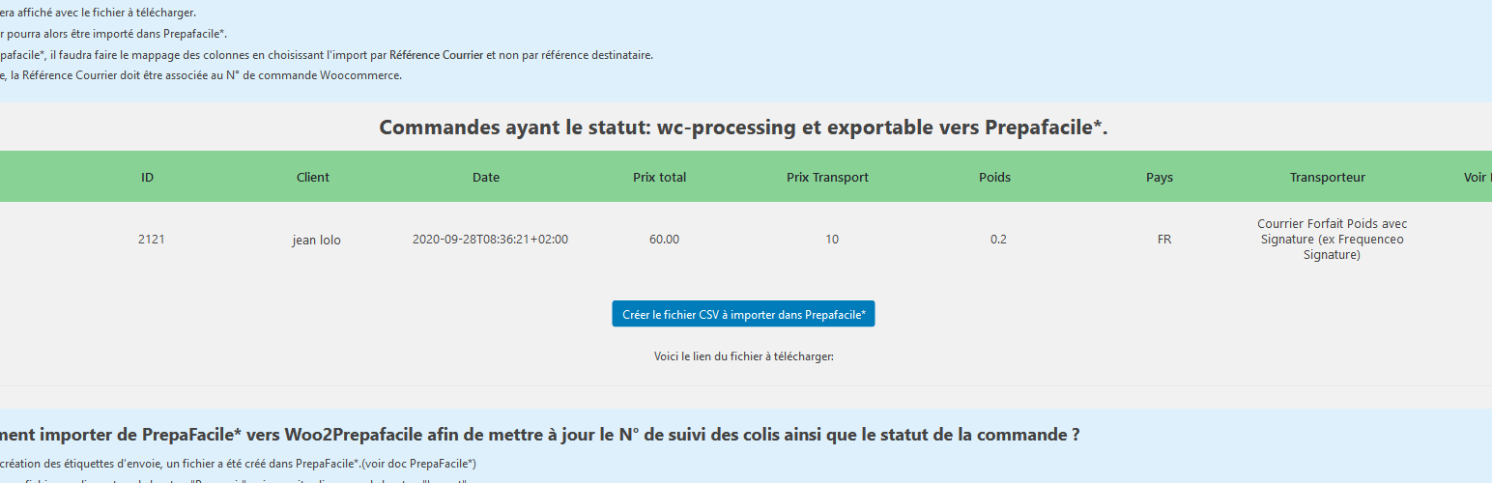
Task: Select the Transporteur column header
Action: [x=1327, y=177]
